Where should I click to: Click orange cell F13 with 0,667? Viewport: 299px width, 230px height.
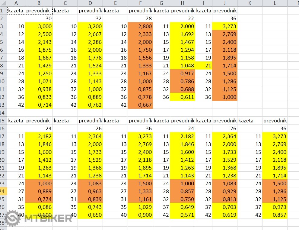coord(140,105)
